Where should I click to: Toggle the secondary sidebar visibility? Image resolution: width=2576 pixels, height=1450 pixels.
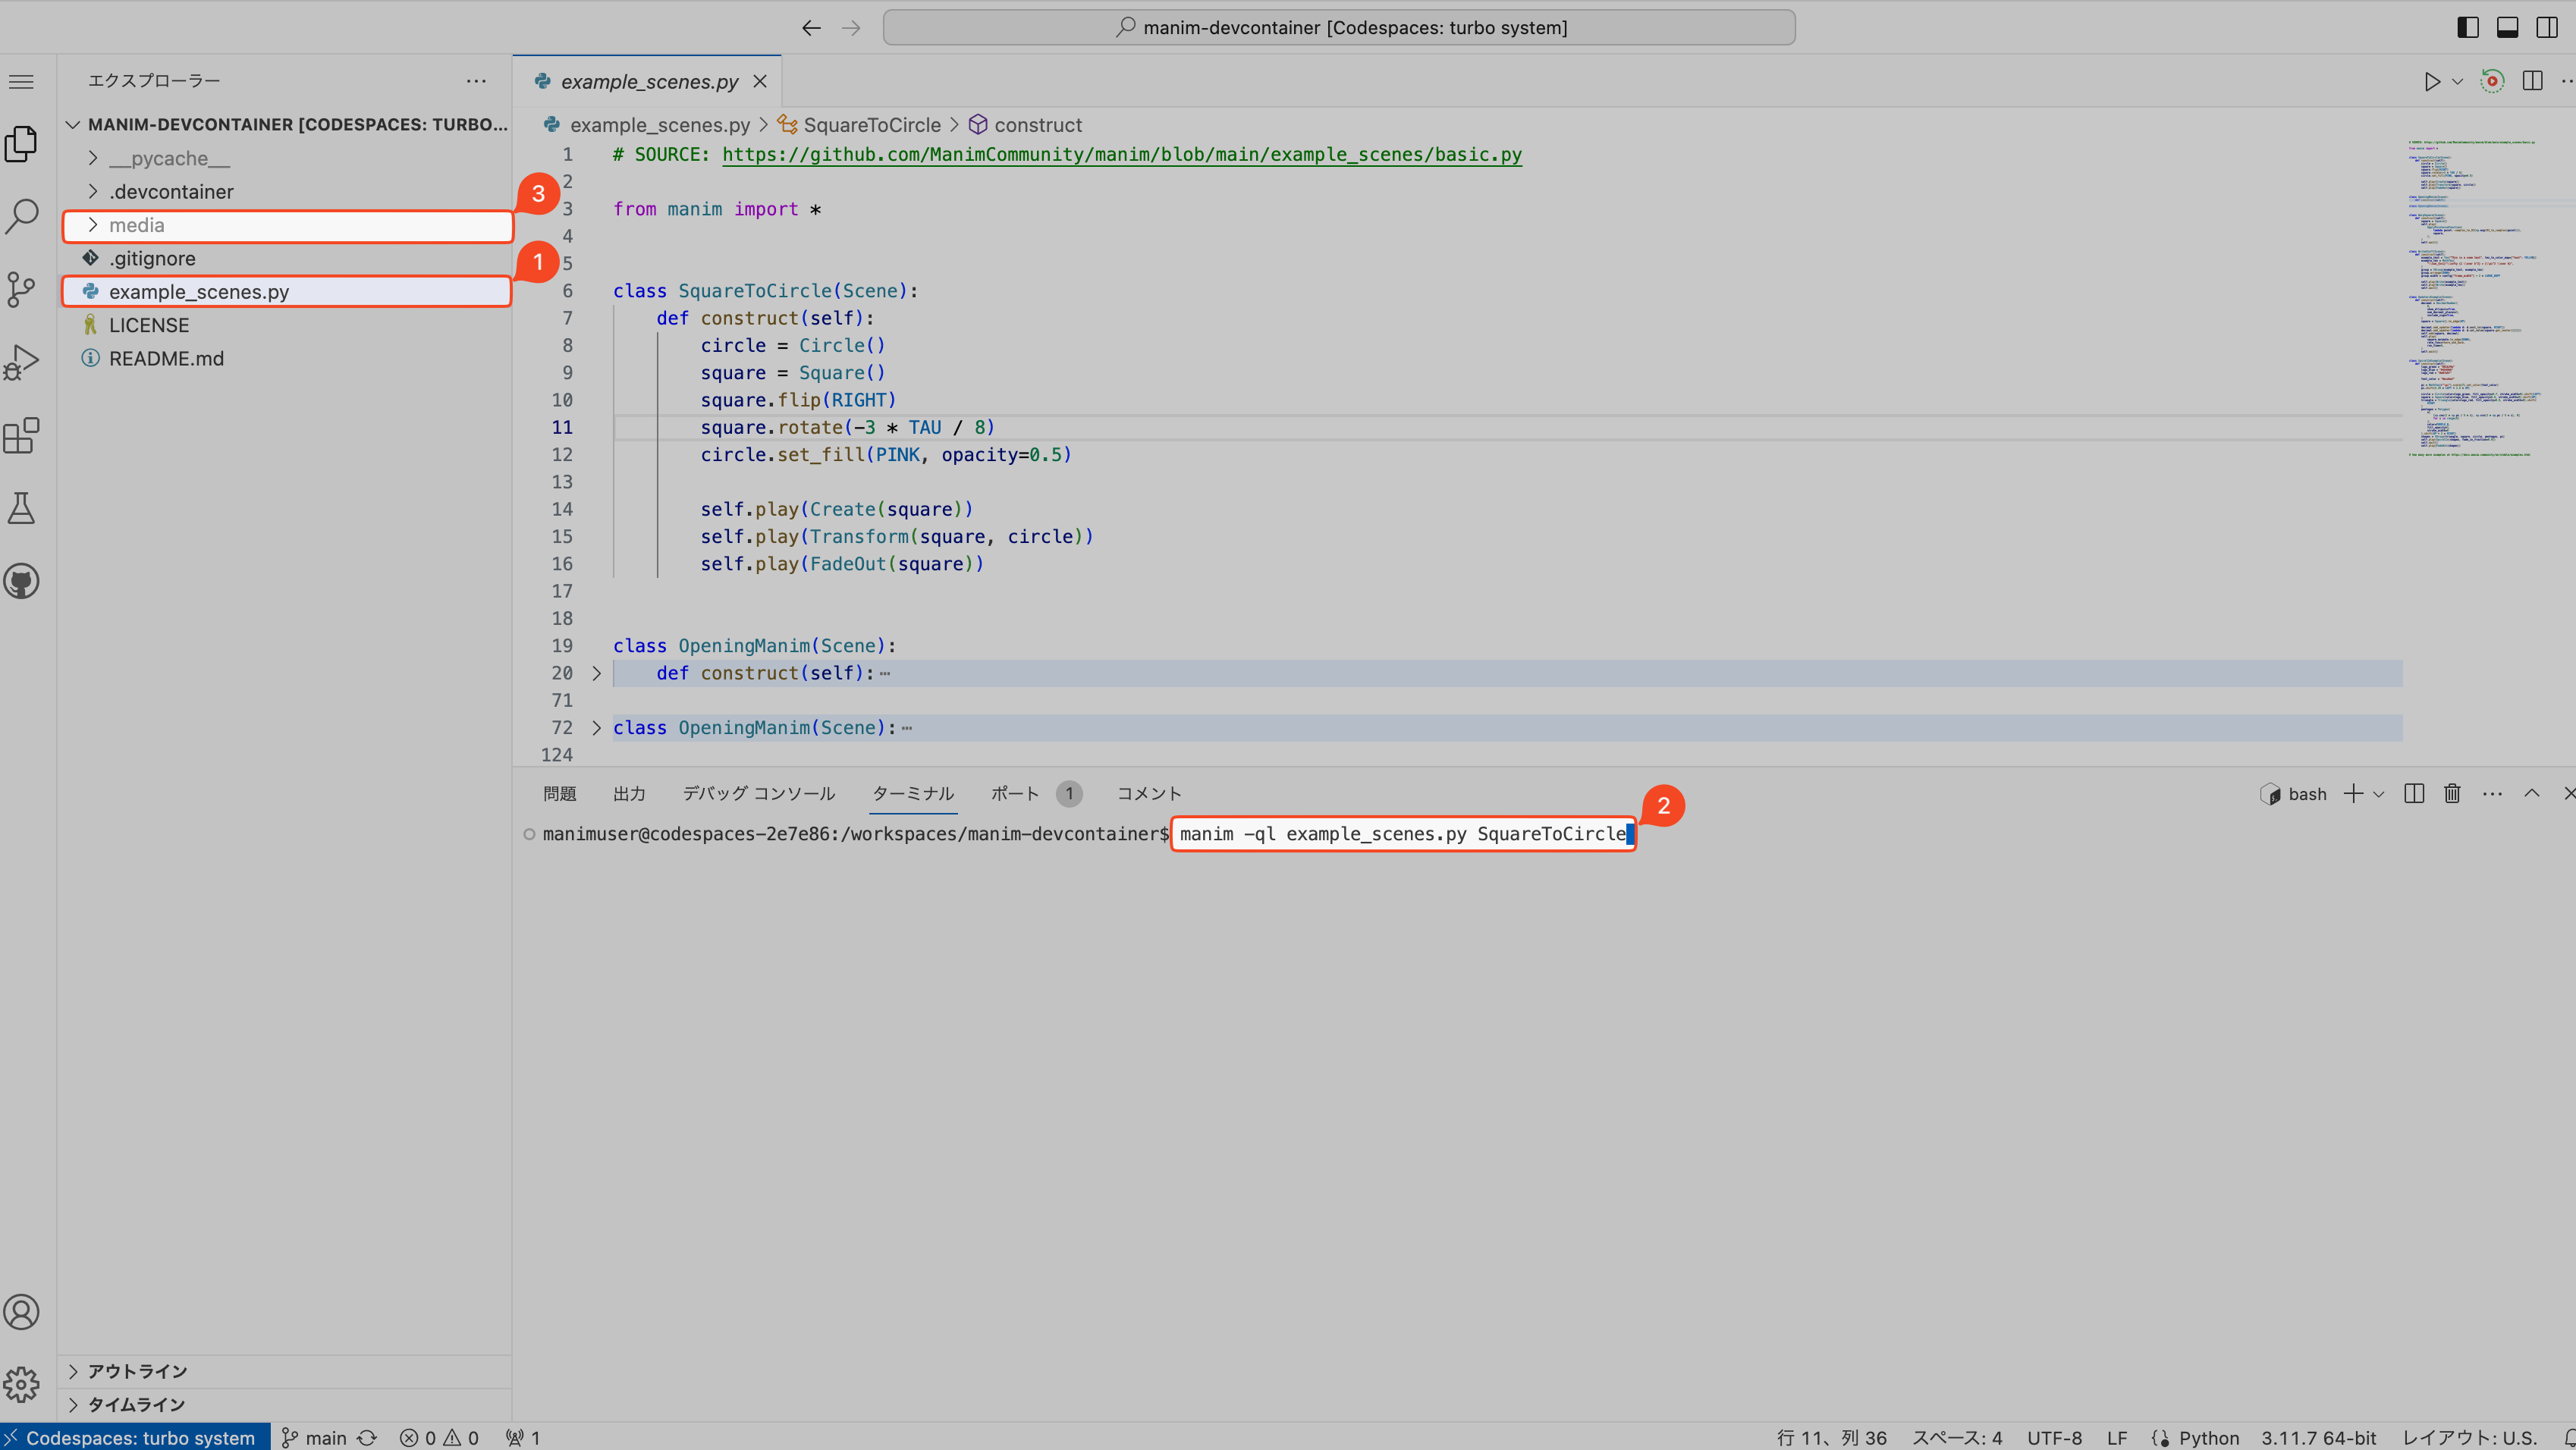pos(2547,27)
